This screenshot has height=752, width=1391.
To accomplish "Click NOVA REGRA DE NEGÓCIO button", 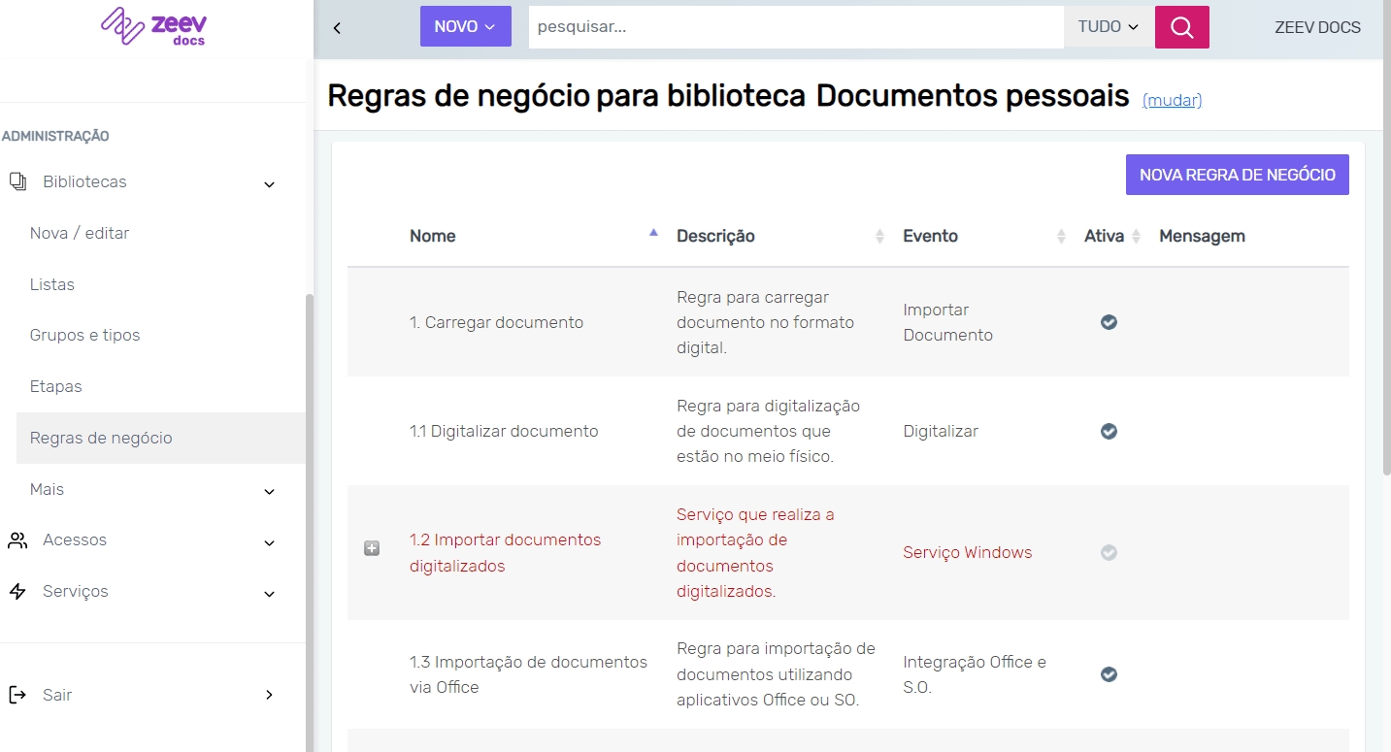I will coord(1237,176).
